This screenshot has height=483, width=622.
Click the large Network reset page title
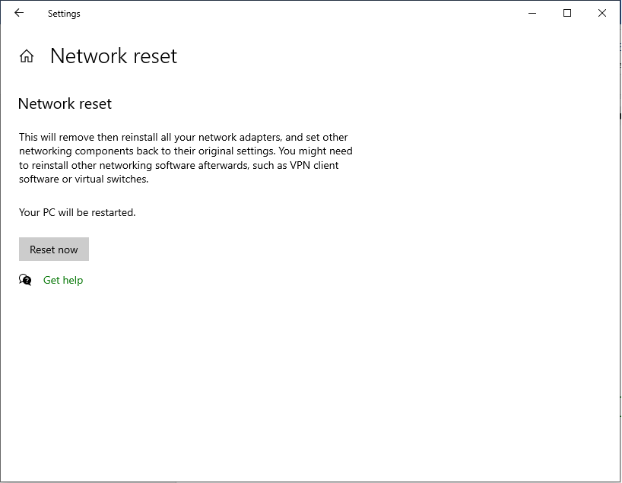click(x=113, y=56)
